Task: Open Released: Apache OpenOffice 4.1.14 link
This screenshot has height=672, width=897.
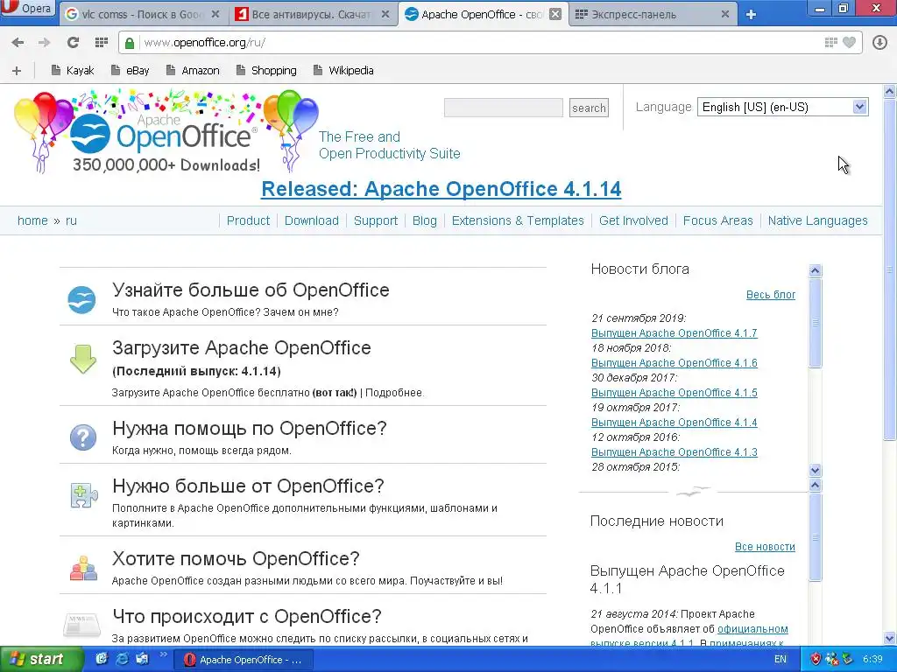Action: tap(441, 189)
